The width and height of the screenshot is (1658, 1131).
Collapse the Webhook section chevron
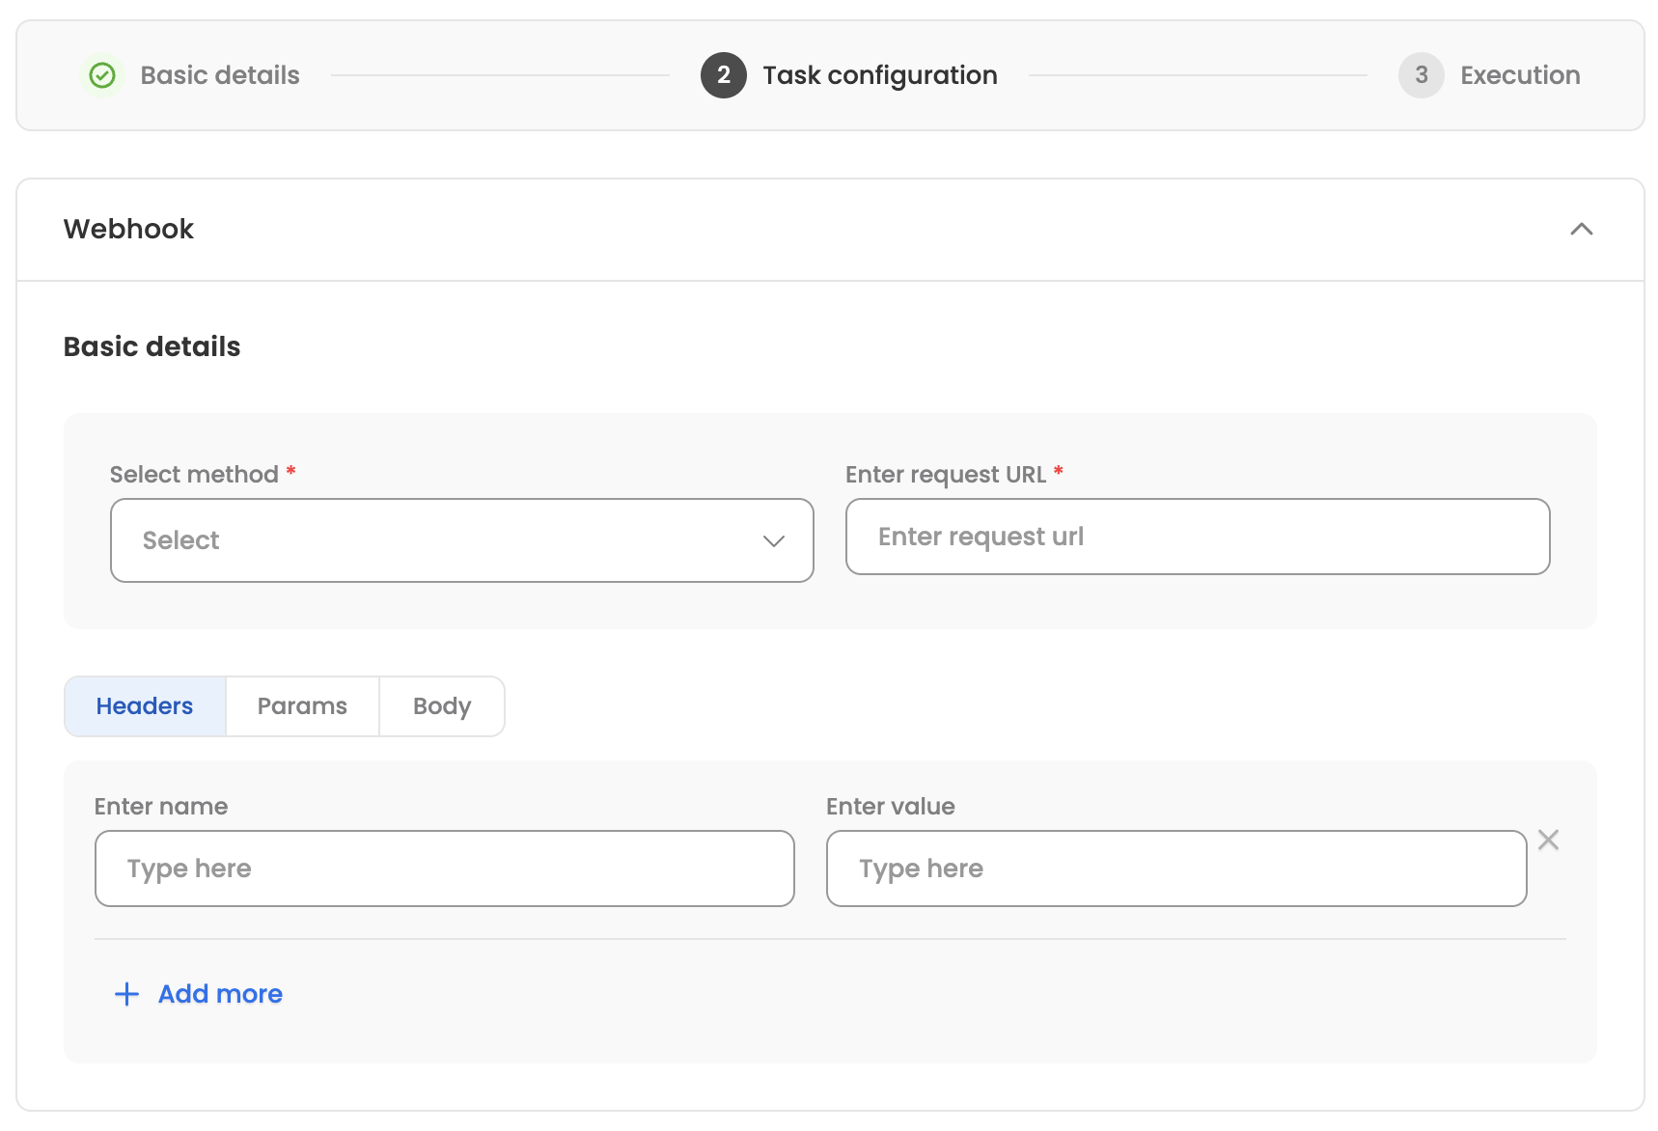(x=1581, y=230)
